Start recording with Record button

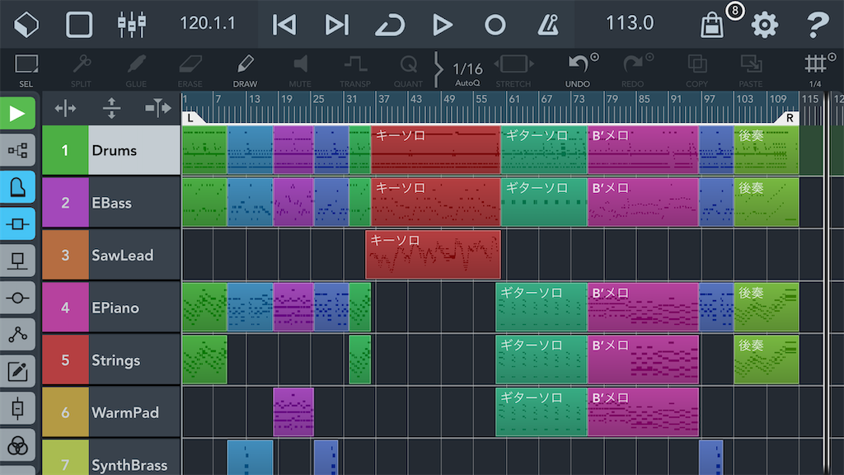495,25
